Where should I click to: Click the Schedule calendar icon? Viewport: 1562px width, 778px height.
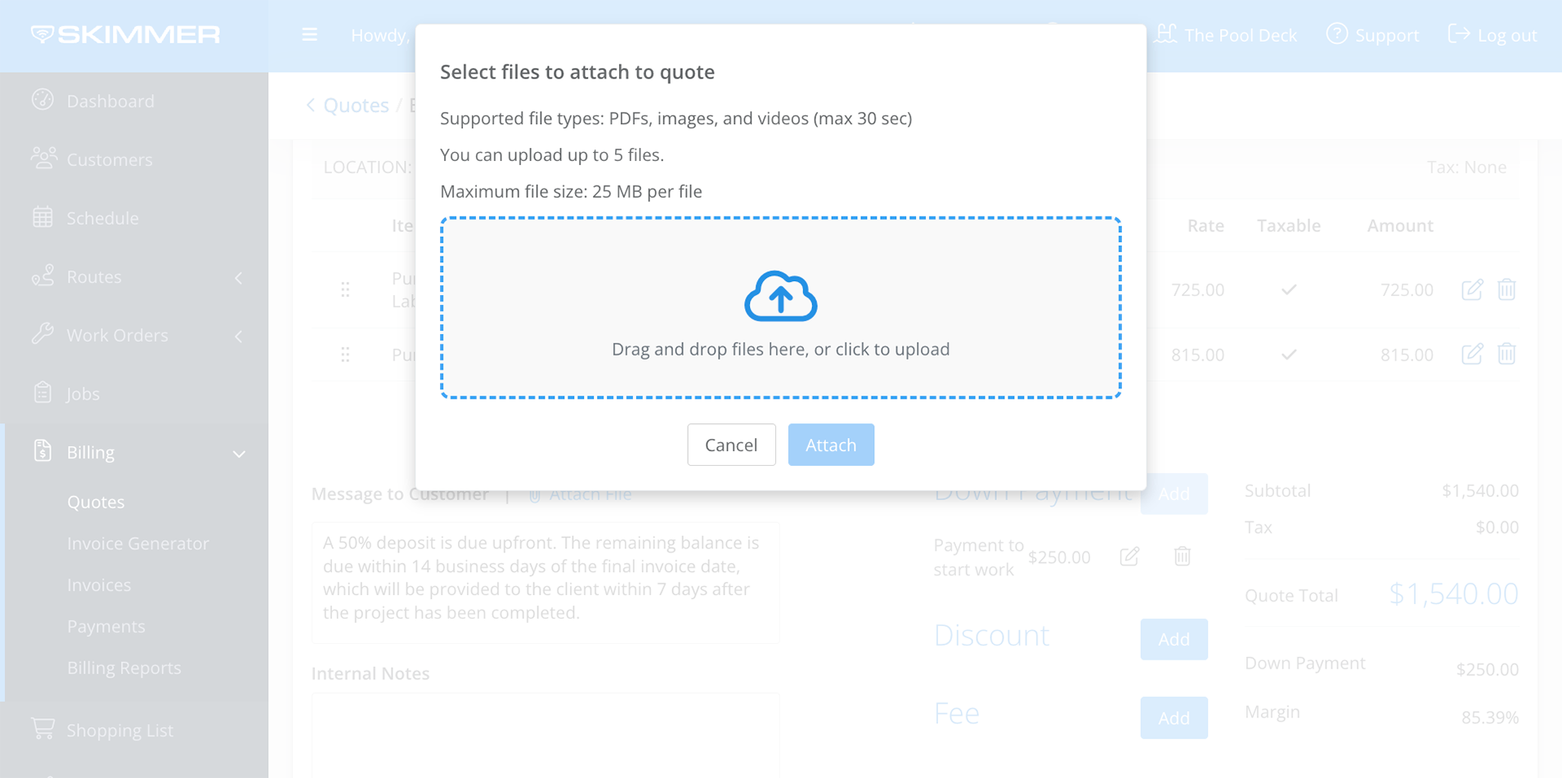[x=43, y=217]
